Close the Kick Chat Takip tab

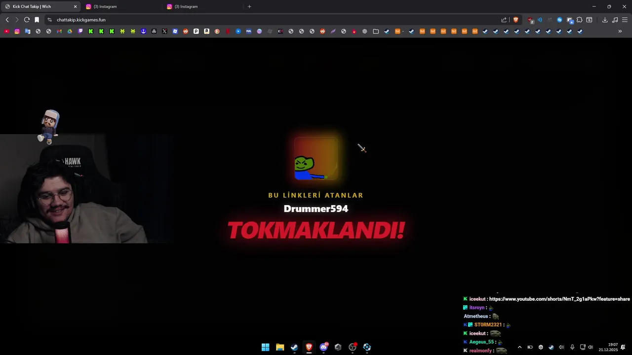pyautogui.click(x=75, y=6)
